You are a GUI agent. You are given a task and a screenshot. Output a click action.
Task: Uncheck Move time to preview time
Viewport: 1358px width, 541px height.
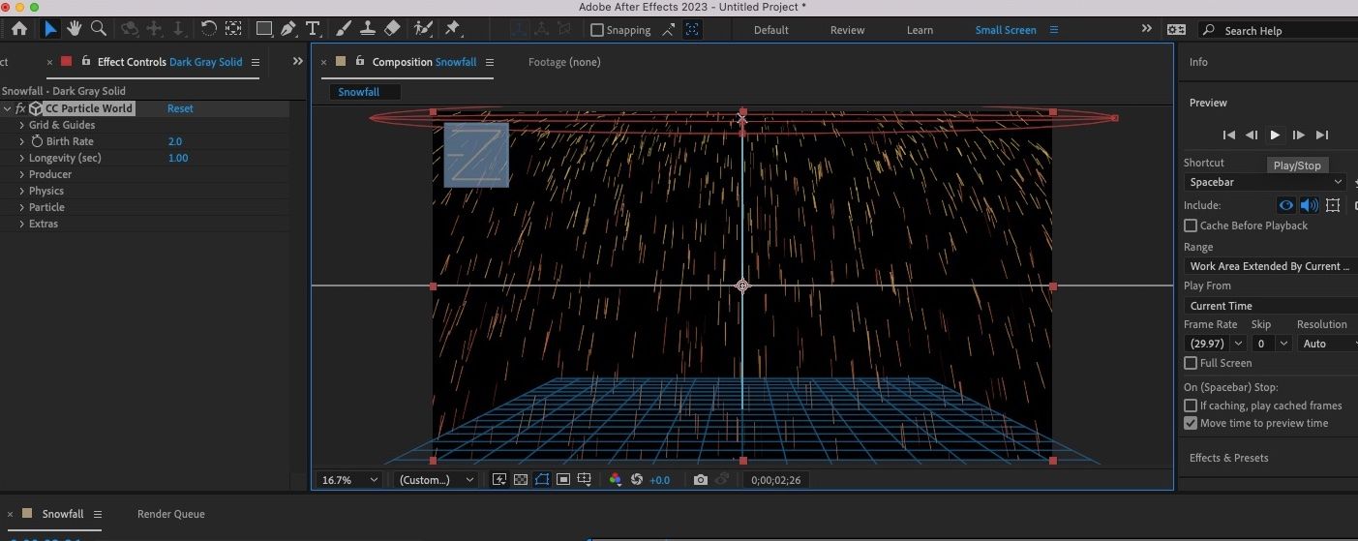click(1191, 423)
